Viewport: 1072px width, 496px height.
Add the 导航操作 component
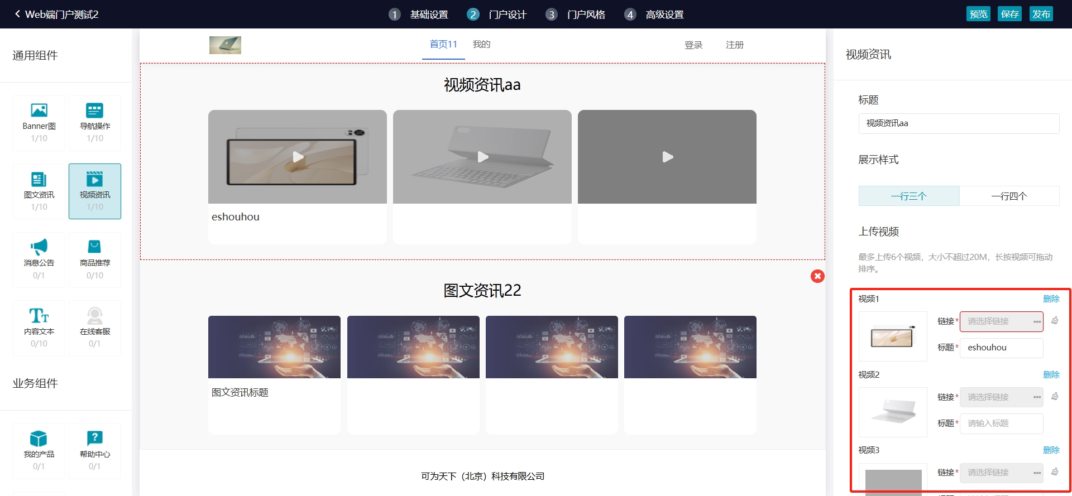[x=95, y=123]
